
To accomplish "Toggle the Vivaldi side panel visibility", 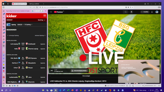I will point(4,7).
